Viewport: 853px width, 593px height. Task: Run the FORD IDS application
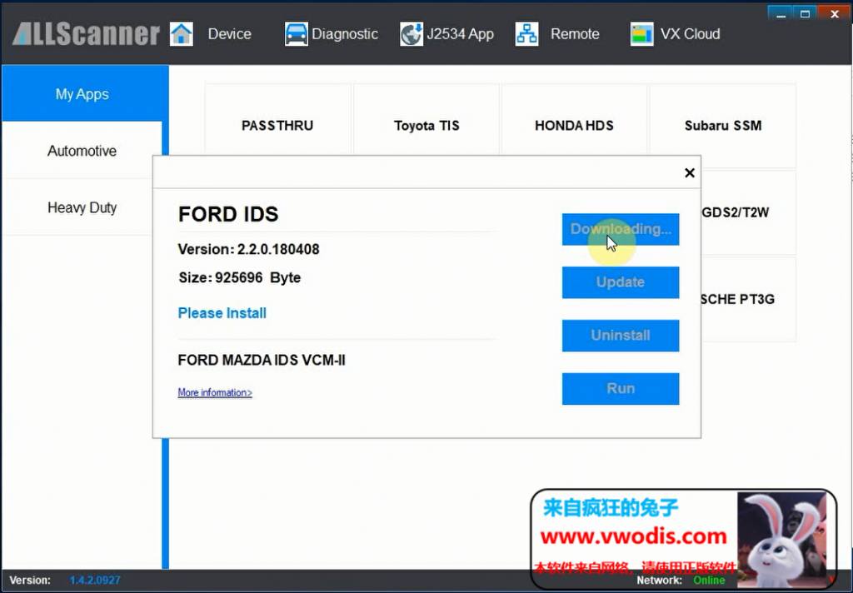tap(621, 389)
